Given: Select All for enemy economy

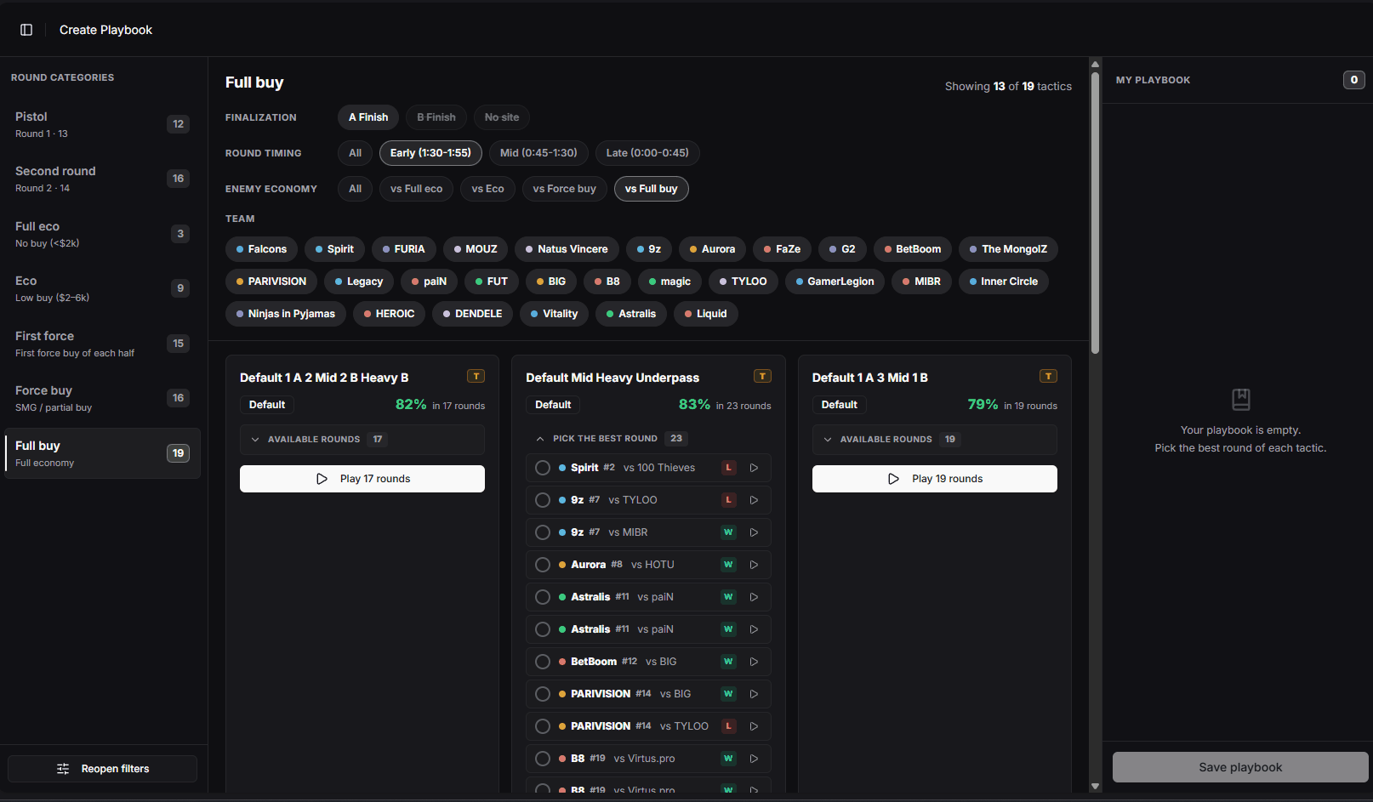Looking at the screenshot, I should [x=356, y=189].
